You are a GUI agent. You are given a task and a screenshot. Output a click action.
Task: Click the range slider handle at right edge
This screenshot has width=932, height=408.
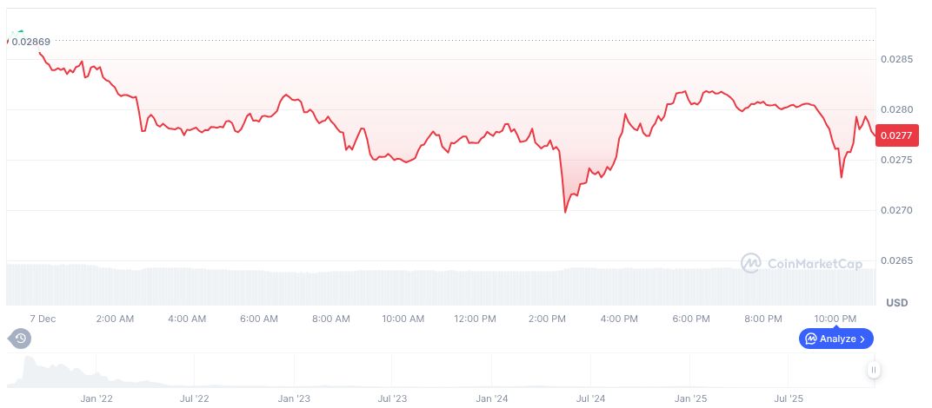coord(873,370)
